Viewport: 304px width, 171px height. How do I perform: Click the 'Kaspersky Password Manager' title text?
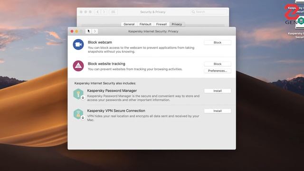pos(112,91)
